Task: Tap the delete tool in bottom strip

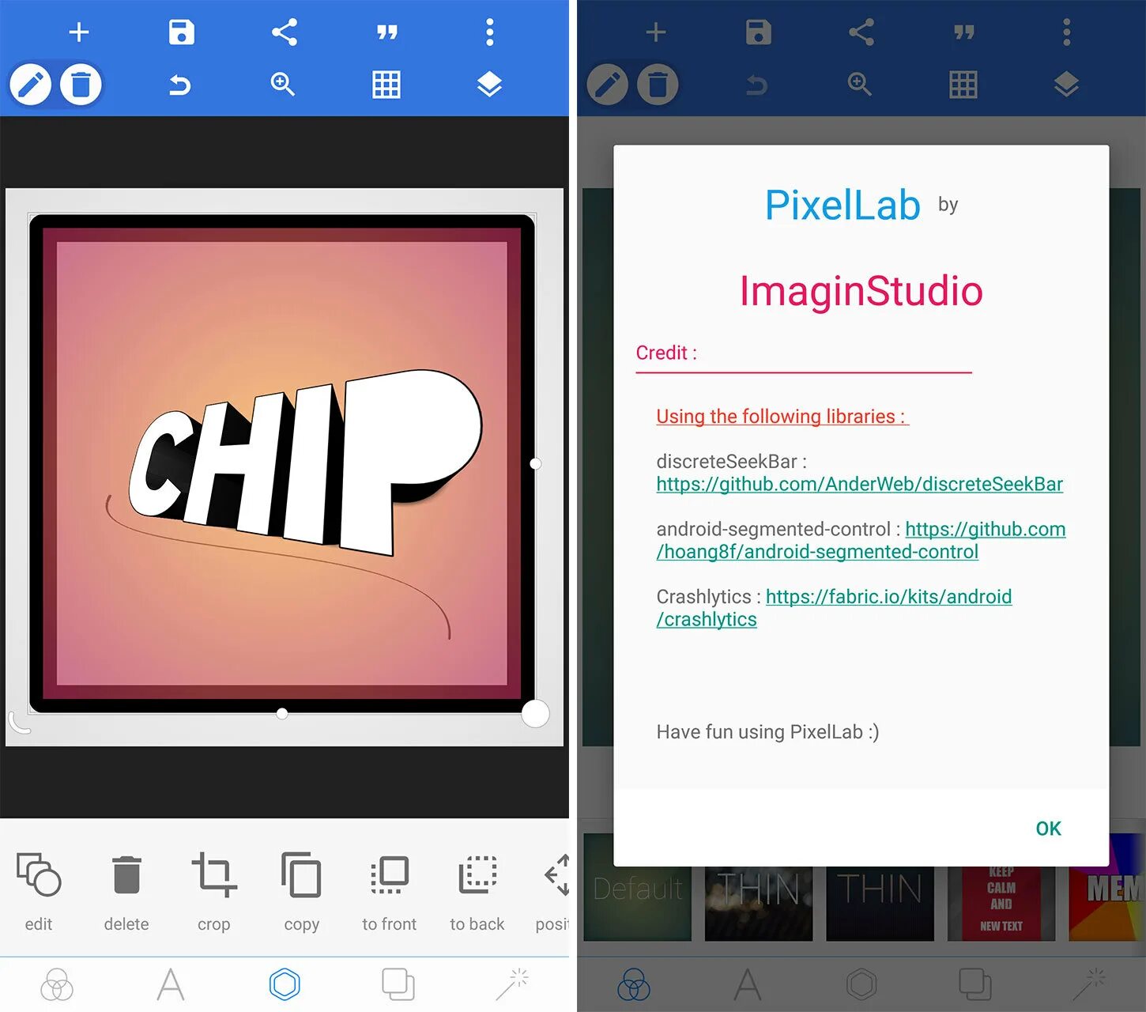Action: [126, 891]
